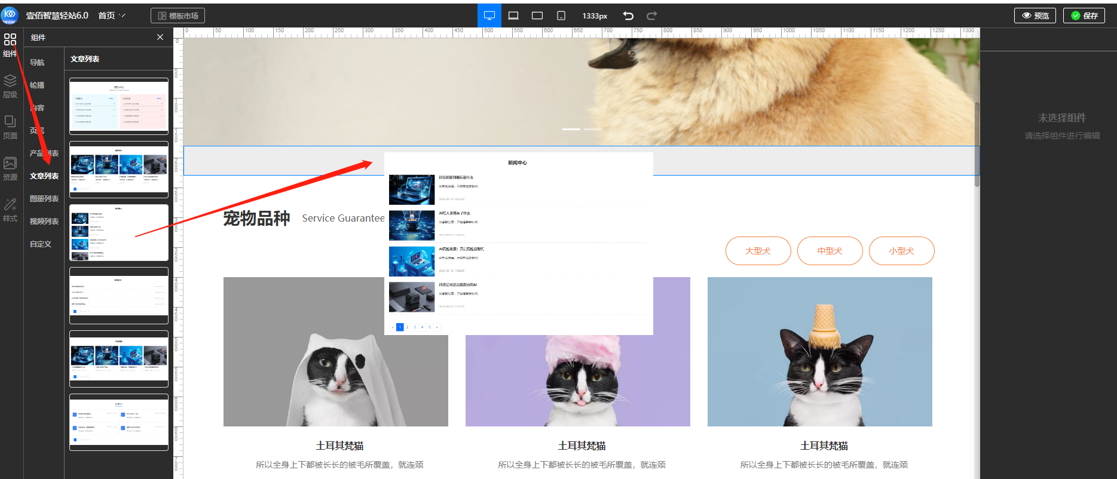Click the app logo icon
The width and height of the screenshot is (1117, 479).
pos(10,15)
